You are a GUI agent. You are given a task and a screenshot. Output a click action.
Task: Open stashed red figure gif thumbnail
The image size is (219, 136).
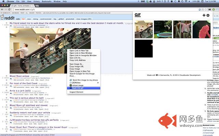point(202,29)
